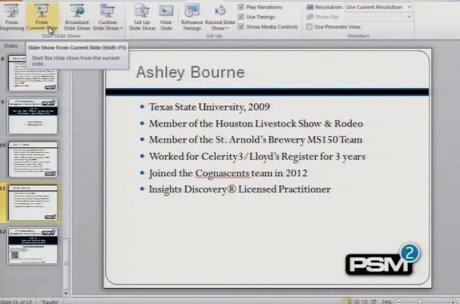Toggle the Use Timings checkbox
Viewport: 460px width, 304px height.
click(x=241, y=17)
